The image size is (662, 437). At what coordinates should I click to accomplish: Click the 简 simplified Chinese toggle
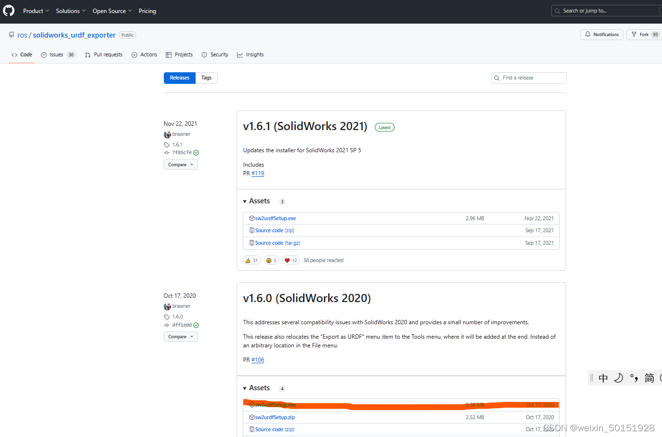tap(649, 378)
